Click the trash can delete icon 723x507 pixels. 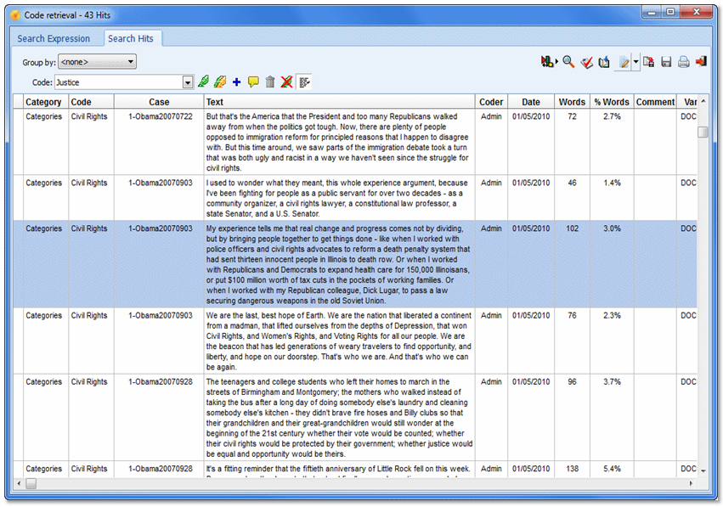tap(270, 82)
